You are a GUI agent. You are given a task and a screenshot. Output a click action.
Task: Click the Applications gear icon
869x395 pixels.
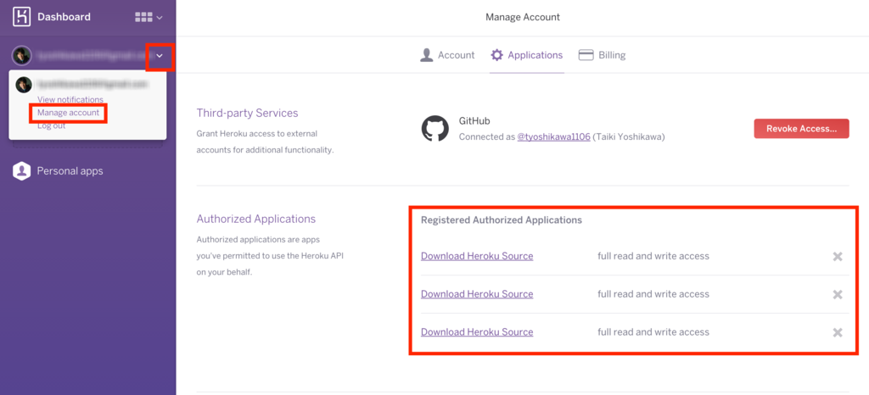click(497, 55)
